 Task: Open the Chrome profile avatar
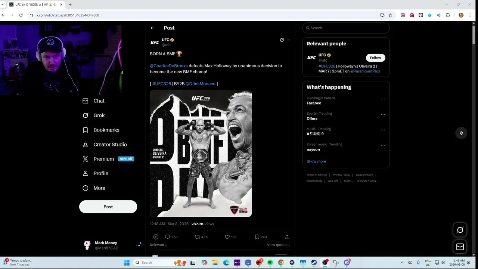461,15
